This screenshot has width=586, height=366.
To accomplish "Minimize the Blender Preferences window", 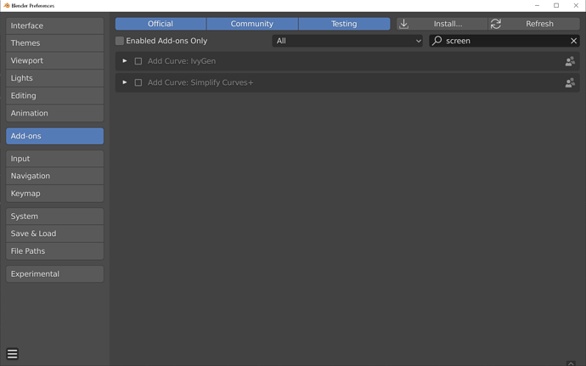I will pos(537,5).
